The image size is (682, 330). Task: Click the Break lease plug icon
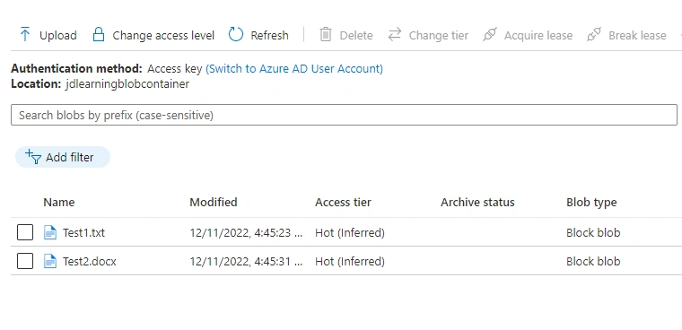(x=594, y=34)
